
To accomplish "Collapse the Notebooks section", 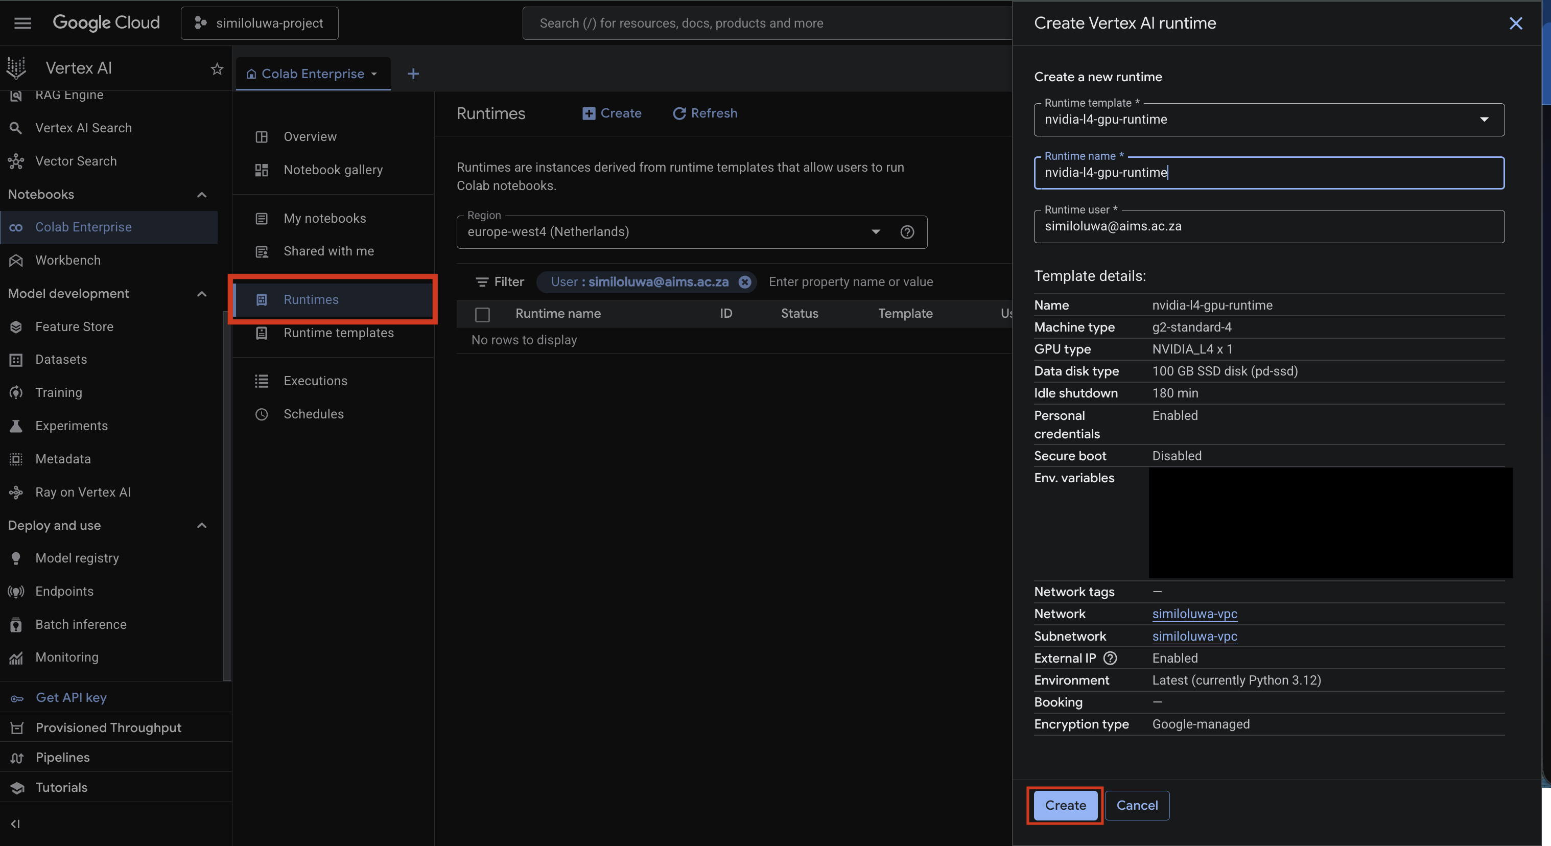I will (202, 195).
